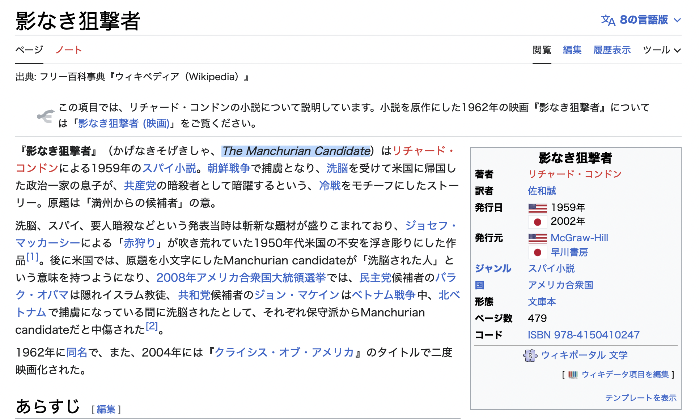Click the Japan flag beside 2002年

(x=537, y=222)
